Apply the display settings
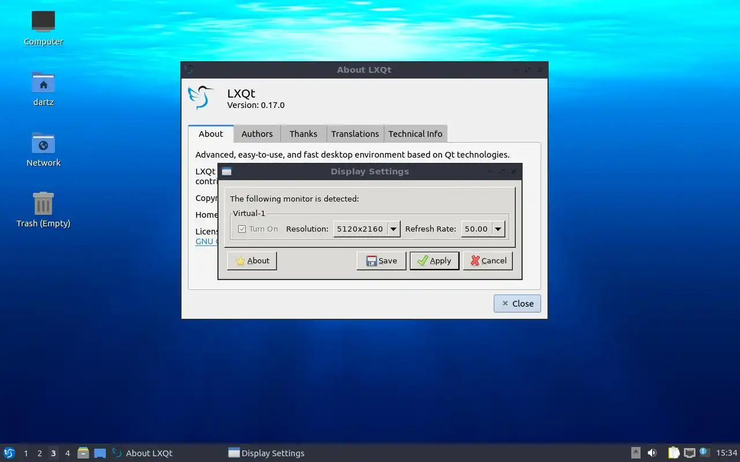Screen dimensions: 740x462 (434, 260)
